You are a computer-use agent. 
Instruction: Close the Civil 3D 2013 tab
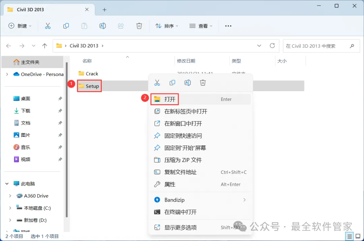coord(87,9)
